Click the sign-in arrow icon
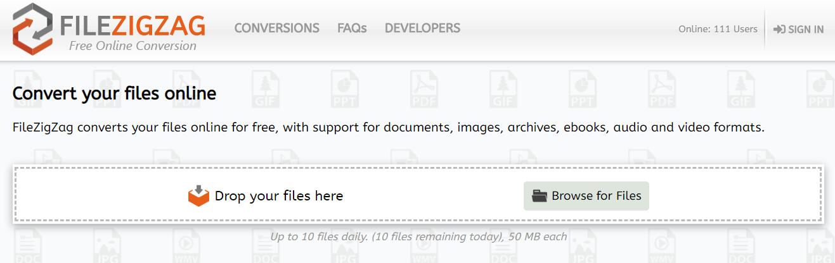This screenshot has width=835, height=263. pos(780,29)
